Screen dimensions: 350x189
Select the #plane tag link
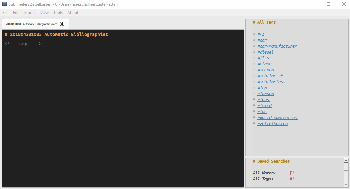264,64
